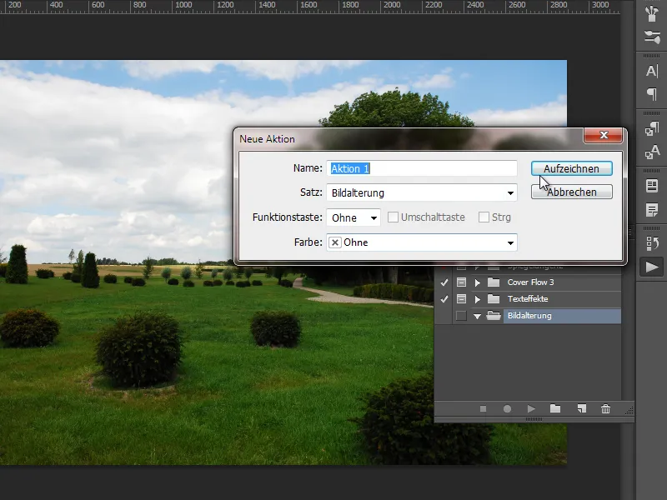Click the Abbrechen button
The width and height of the screenshot is (667, 500).
point(572,192)
